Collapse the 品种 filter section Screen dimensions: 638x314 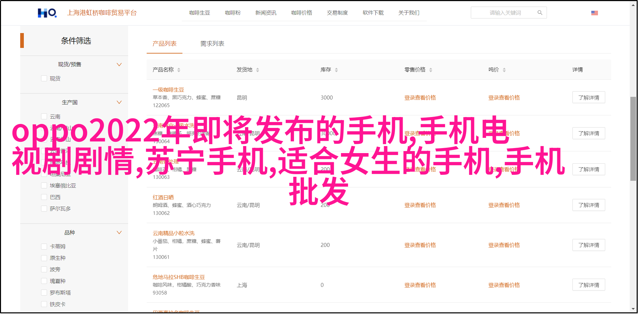pos(119,232)
